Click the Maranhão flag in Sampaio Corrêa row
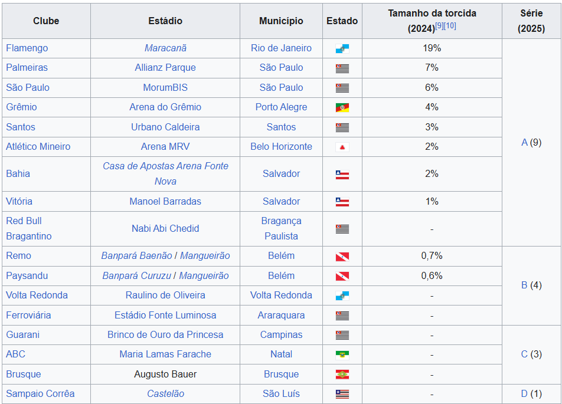Screen dimensions: 562x404 click(342, 394)
